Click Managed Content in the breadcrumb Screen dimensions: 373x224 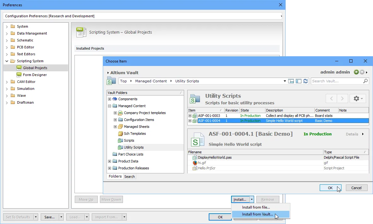[x=151, y=81]
